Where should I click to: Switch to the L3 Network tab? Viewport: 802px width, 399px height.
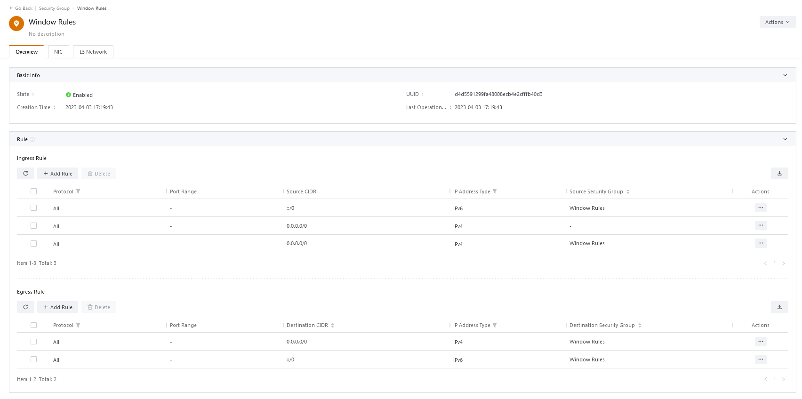[x=93, y=52]
